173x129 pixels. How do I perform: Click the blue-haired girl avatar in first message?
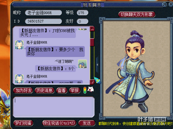19,45
